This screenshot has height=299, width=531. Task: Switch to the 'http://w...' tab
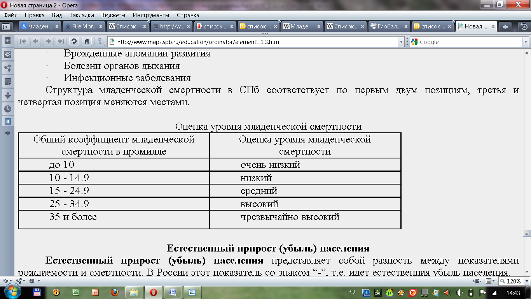pyautogui.click(x=171, y=26)
